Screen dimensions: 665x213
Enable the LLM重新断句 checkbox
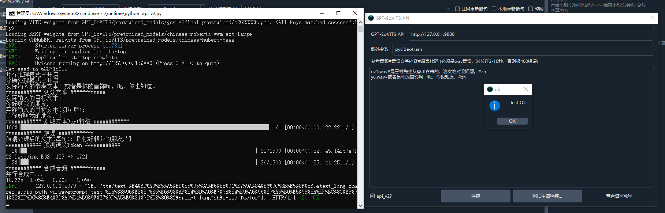[457, 9]
